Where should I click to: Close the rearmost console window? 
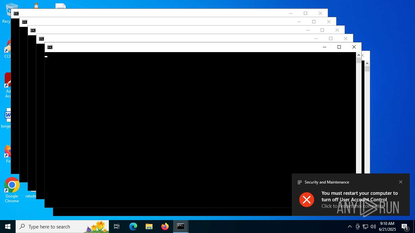pos(320,13)
